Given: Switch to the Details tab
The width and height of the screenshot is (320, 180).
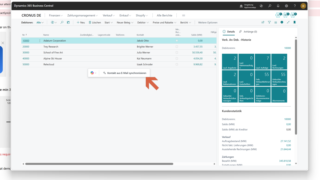Looking at the screenshot, I should point(229,31).
